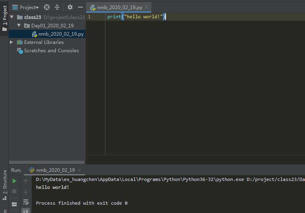Expand External Libraries node
The image size is (305, 213).
11,42
